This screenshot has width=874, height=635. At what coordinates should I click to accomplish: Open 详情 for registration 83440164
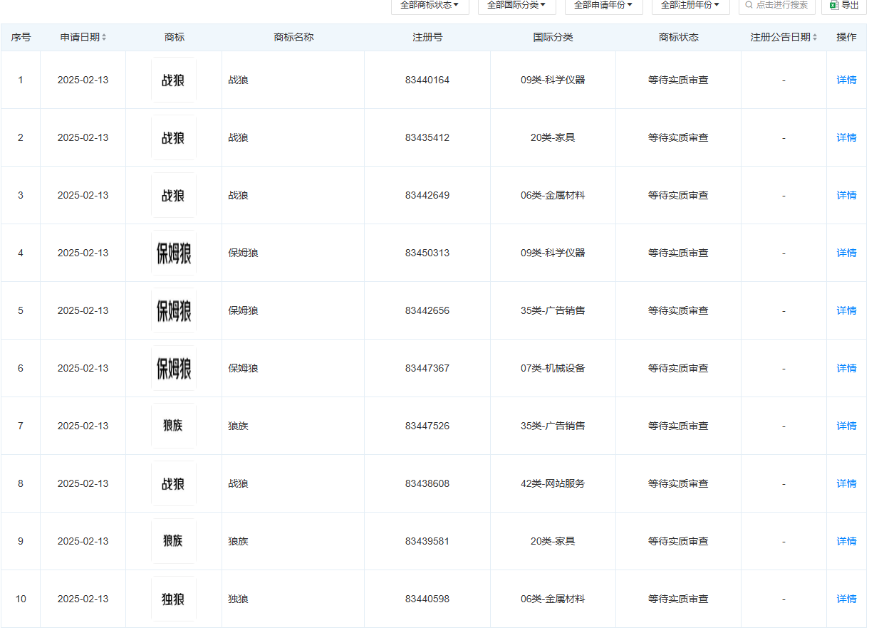(846, 80)
